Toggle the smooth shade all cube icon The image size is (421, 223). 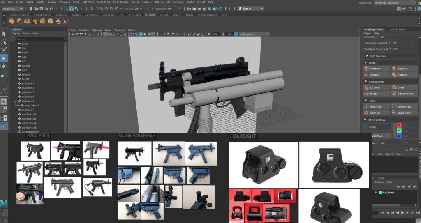[141, 34]
